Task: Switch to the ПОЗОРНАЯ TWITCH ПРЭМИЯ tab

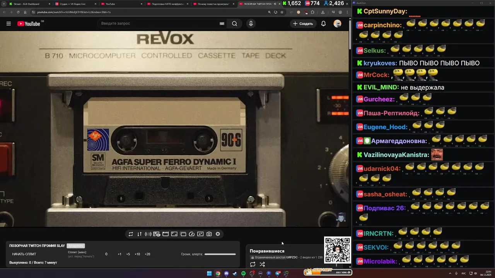Action: [x=259, y=4]
